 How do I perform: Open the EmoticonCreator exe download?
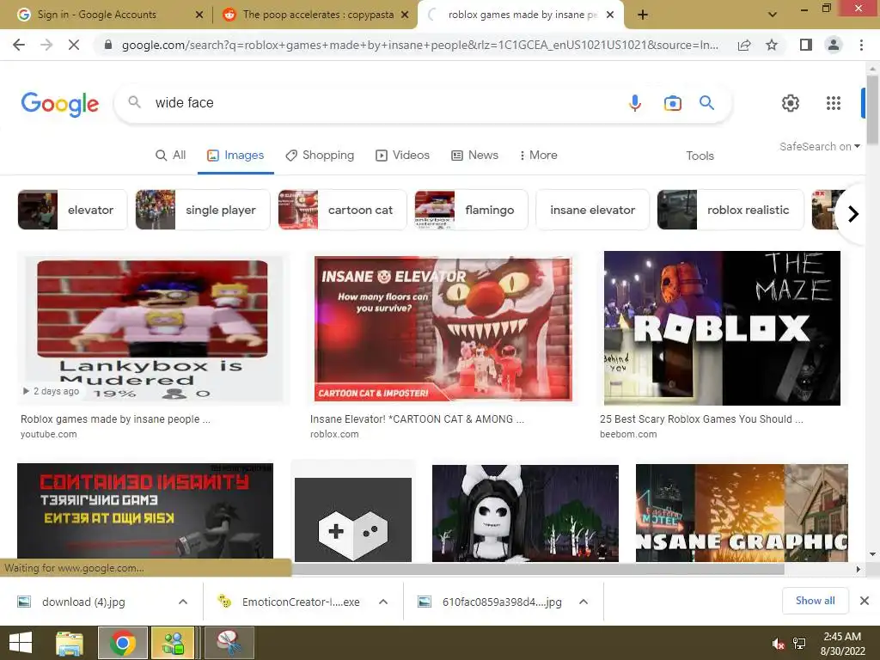click(x=301, y=602)
